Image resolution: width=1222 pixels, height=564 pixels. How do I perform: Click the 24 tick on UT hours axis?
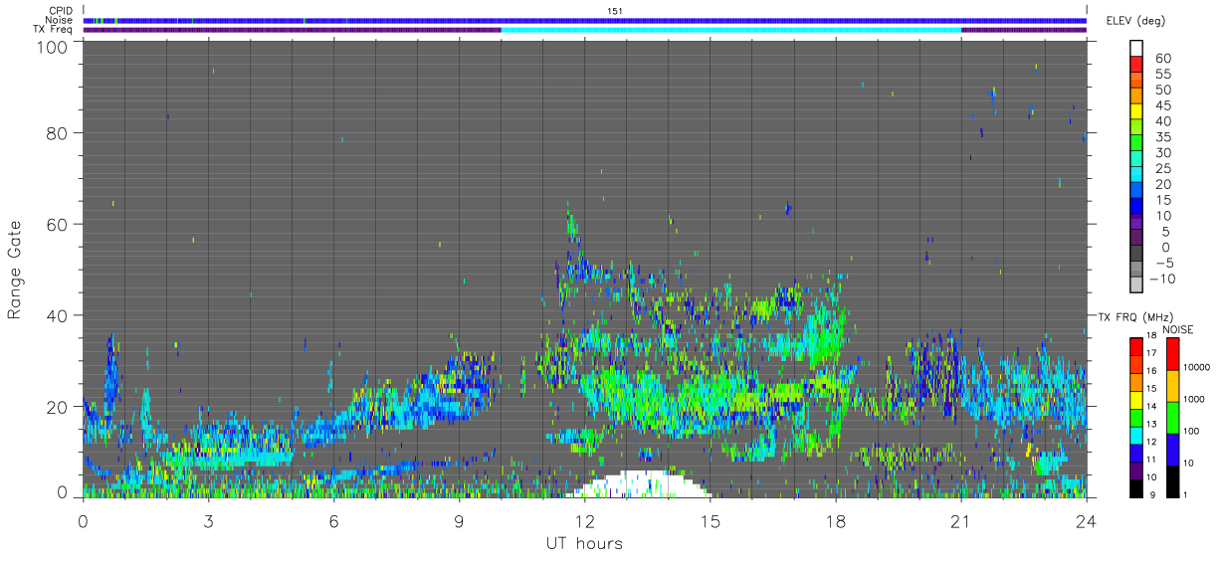(1087, 520)
